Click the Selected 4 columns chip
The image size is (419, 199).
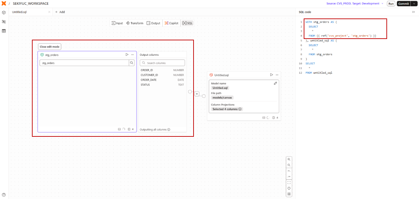coord(227,109)
